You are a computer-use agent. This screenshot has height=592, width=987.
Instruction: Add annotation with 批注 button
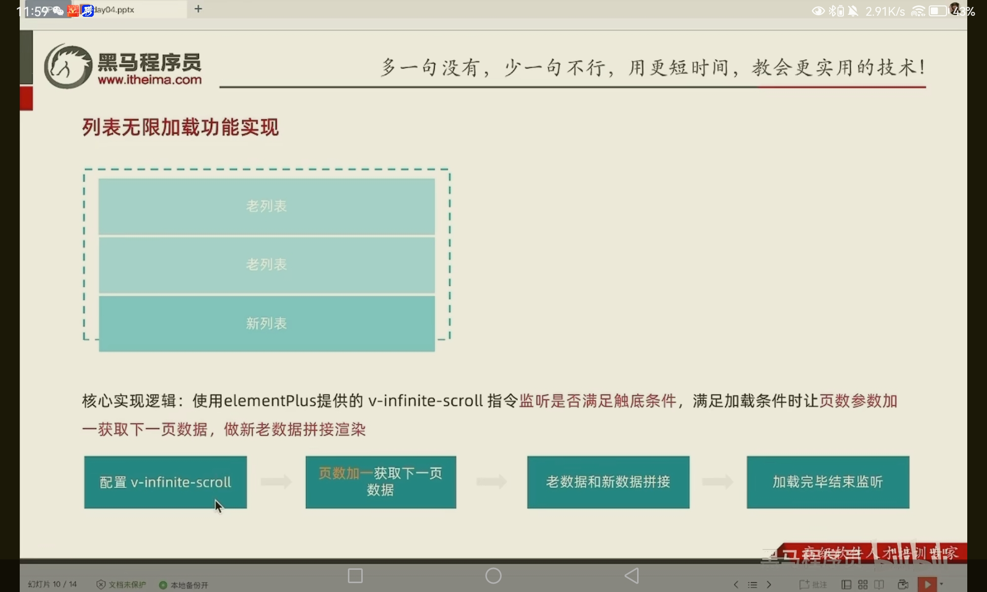813,585
